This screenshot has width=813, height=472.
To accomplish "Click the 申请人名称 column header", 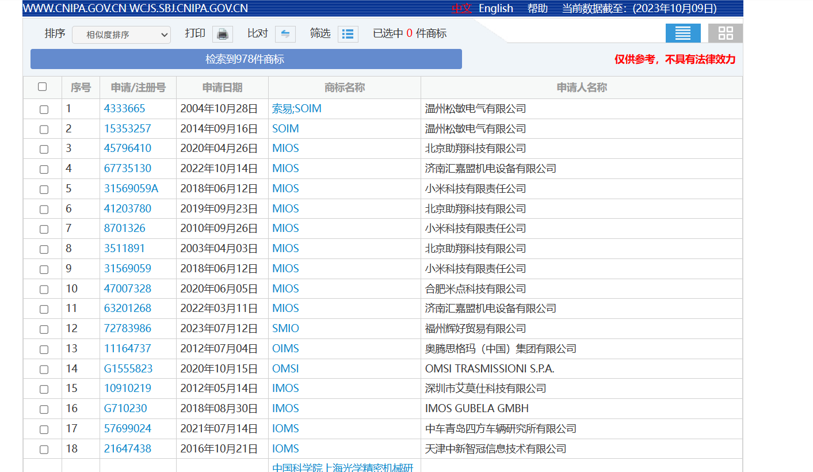I will [x=582, y=87].
